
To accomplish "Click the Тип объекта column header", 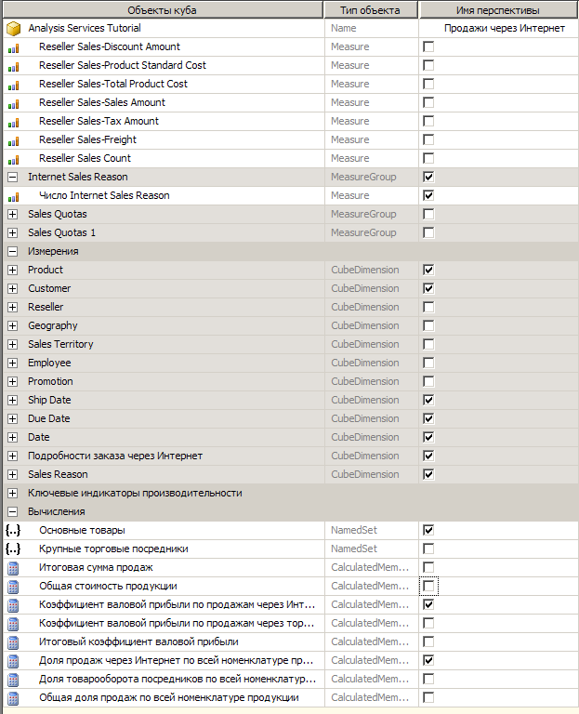I will [370, 10].
